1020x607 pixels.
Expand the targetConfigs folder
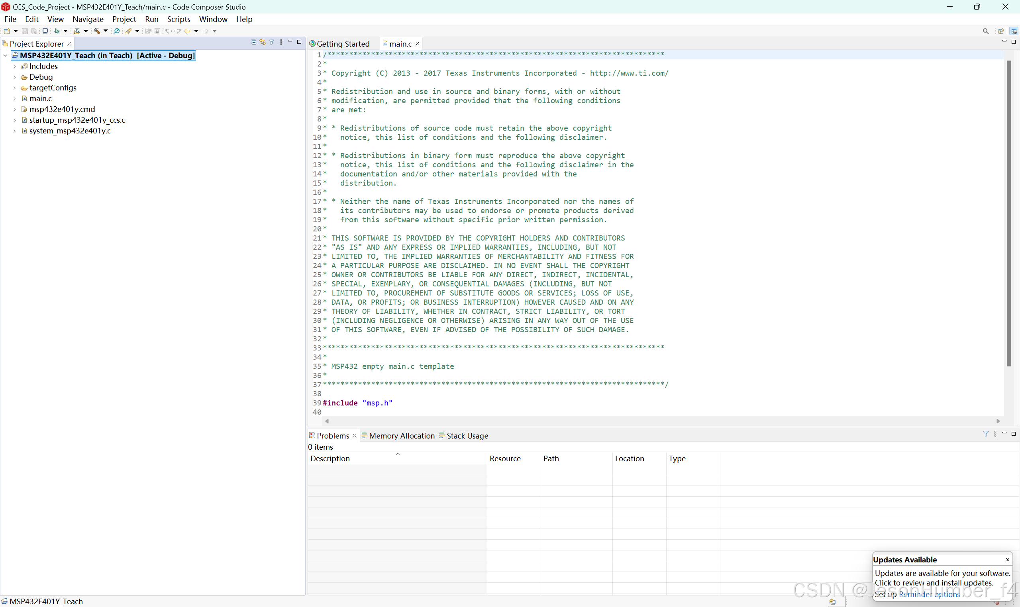(x=15, y=88)
